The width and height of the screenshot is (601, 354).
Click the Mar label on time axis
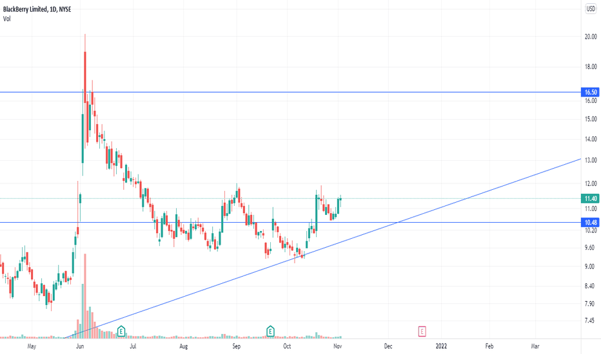pos(535,346)
